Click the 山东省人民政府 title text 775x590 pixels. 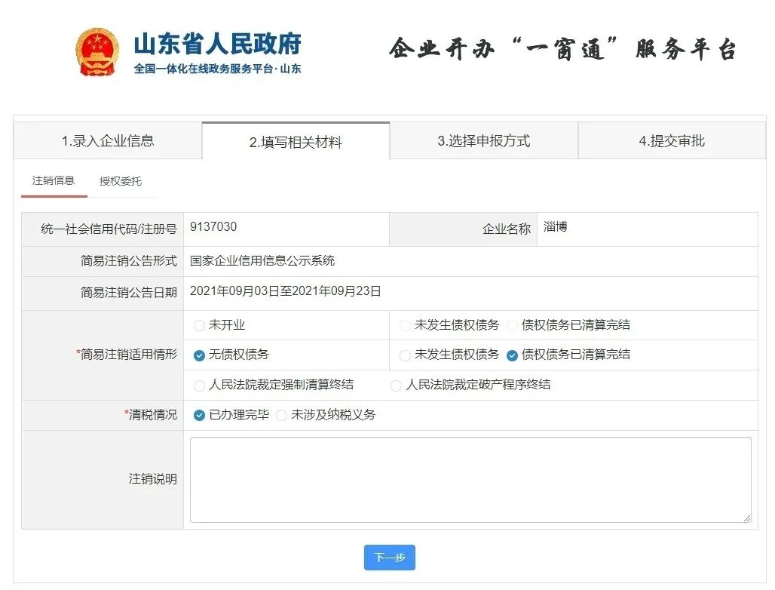pos(217,44)
